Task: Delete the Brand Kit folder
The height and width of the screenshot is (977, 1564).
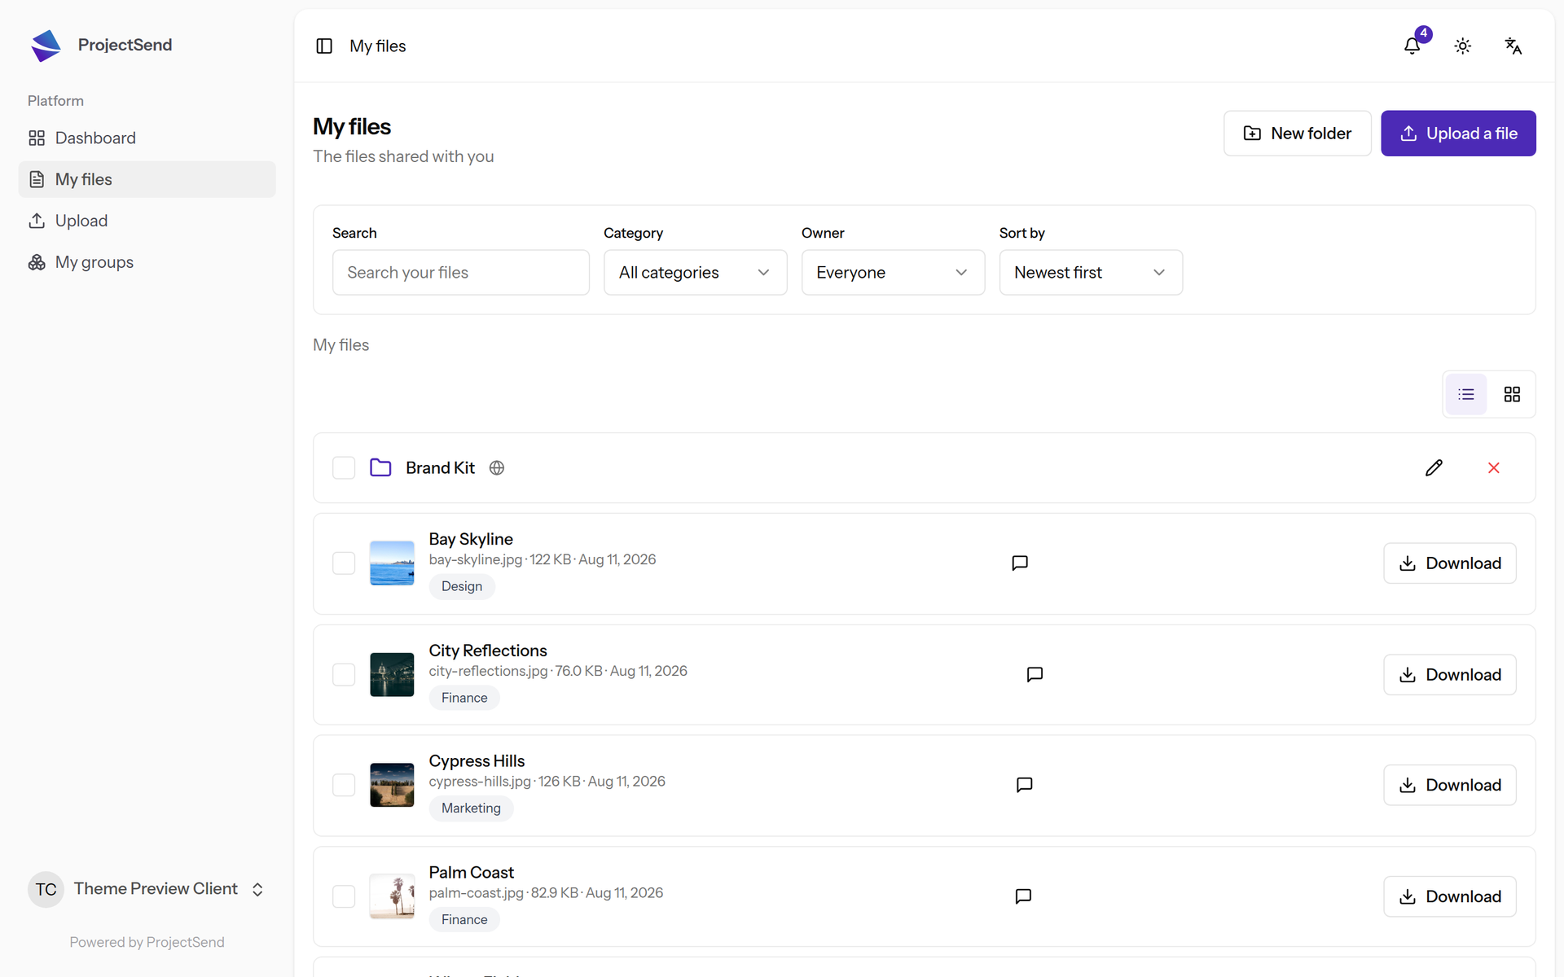Action: tap(1494, 468)
